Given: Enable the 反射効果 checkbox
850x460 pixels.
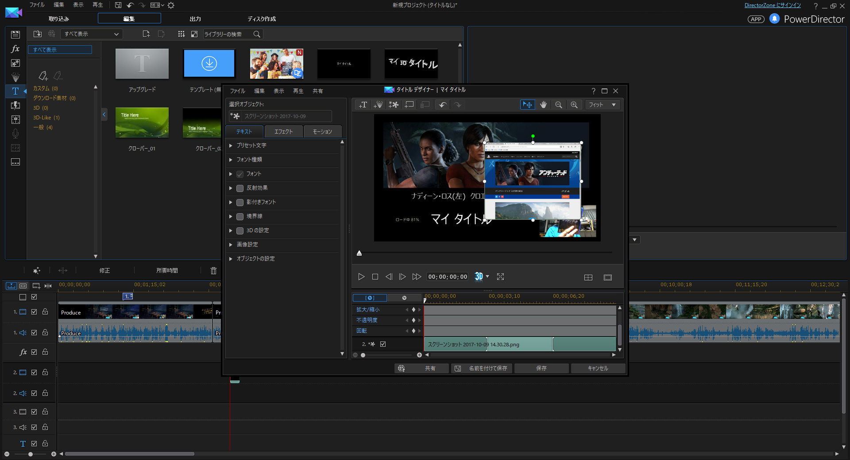Looking at the screenshot, I should [x=240, y=188].
